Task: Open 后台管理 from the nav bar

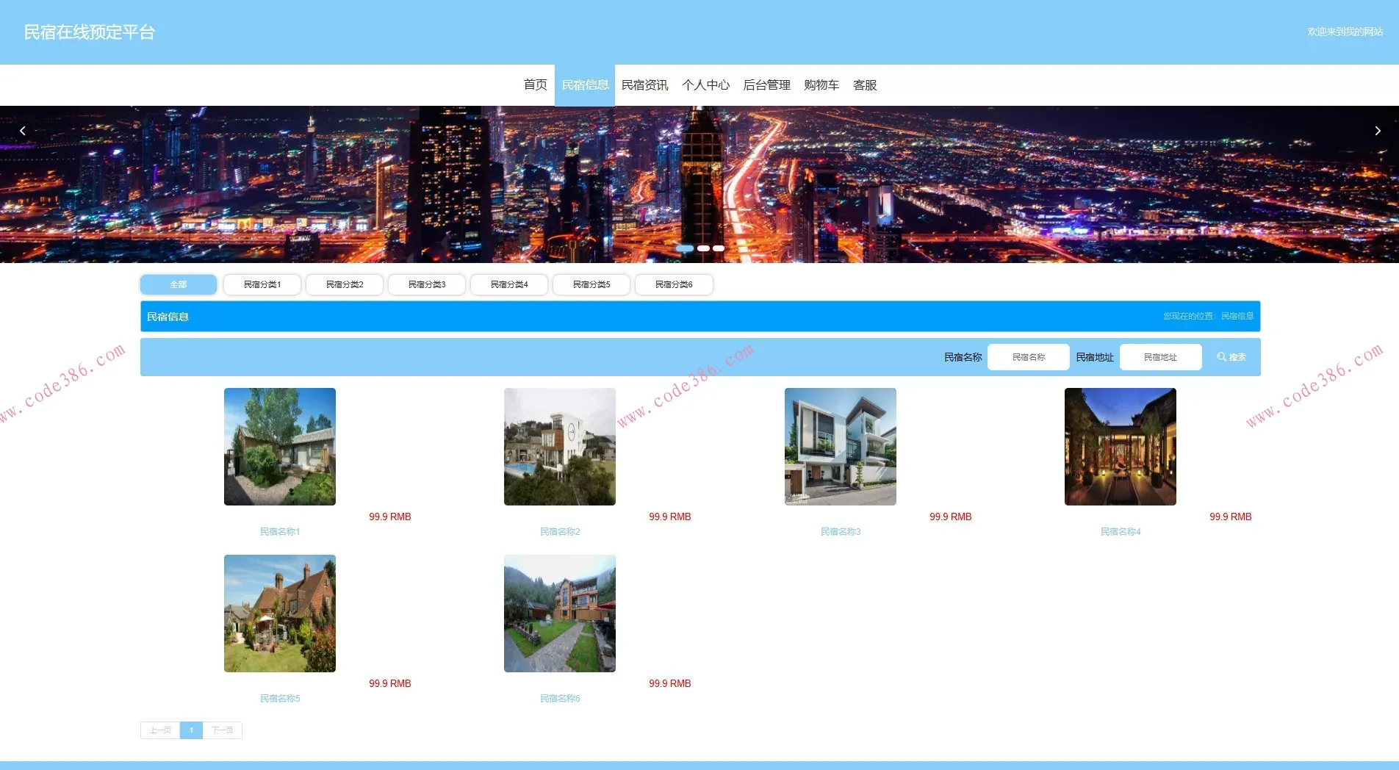Action: pyautogui.click(x=766, y=85)
